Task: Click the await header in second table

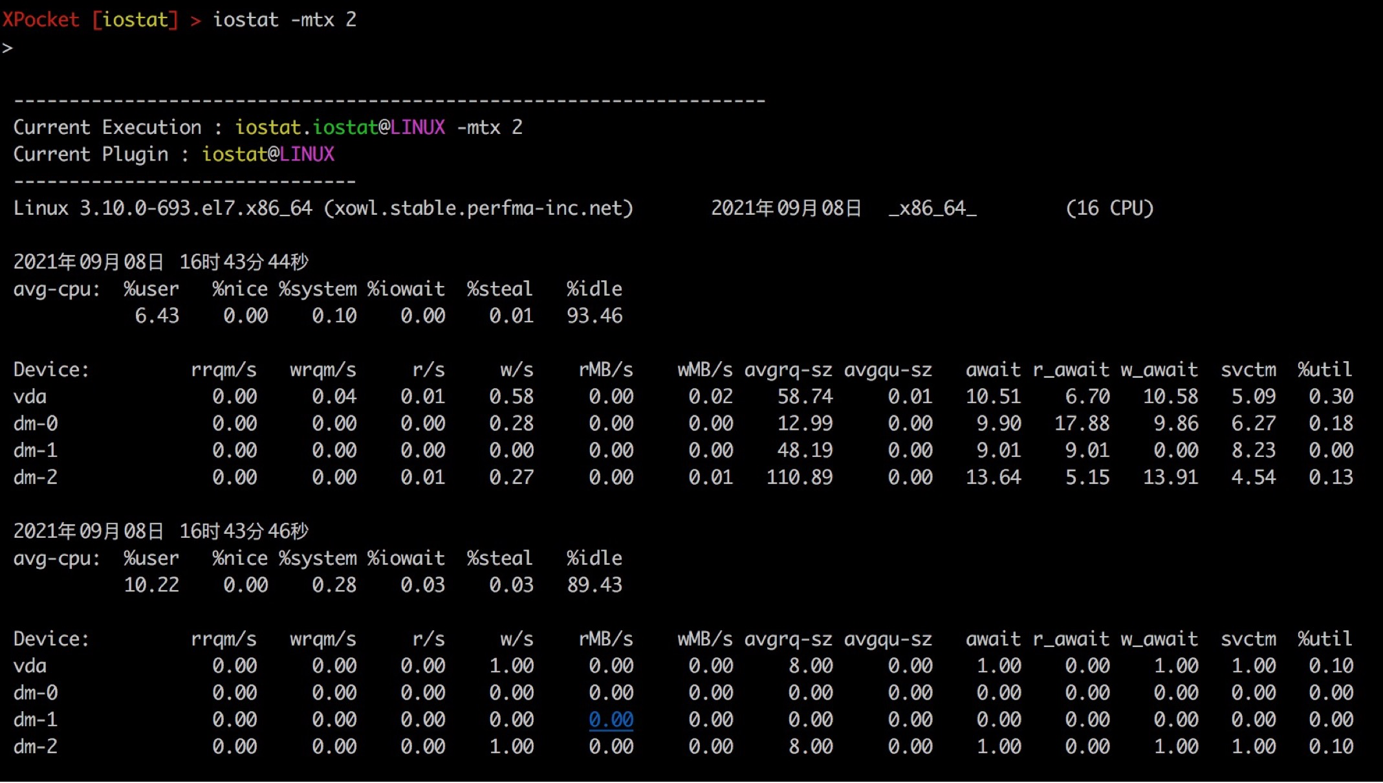Action: pos(993,639)
